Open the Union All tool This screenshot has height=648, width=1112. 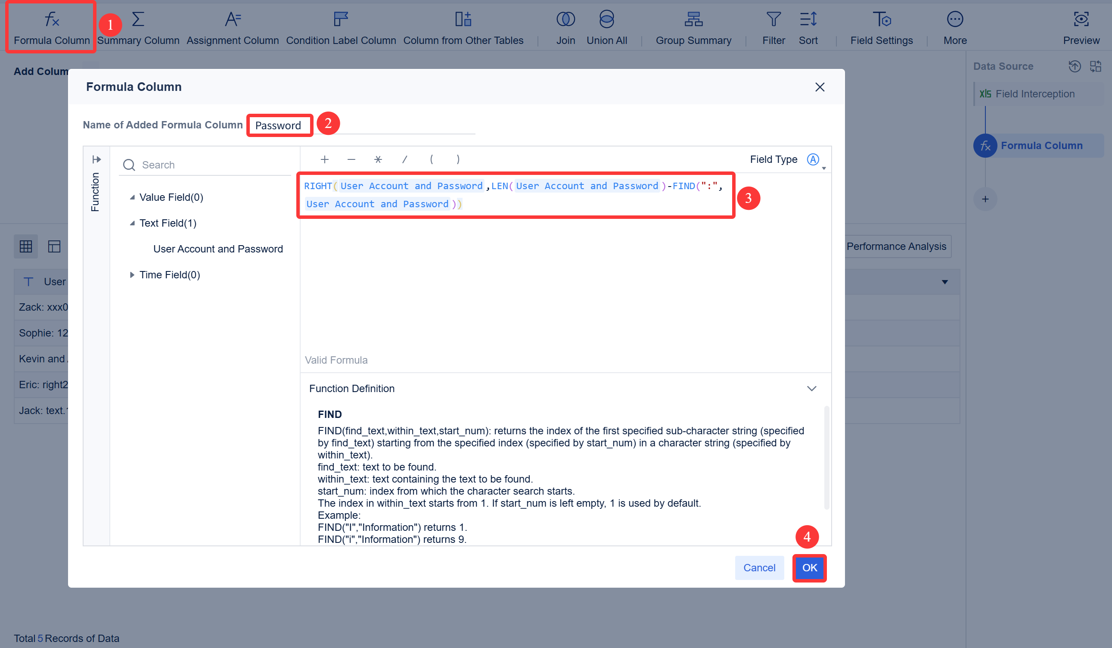(x=606, y=26)
